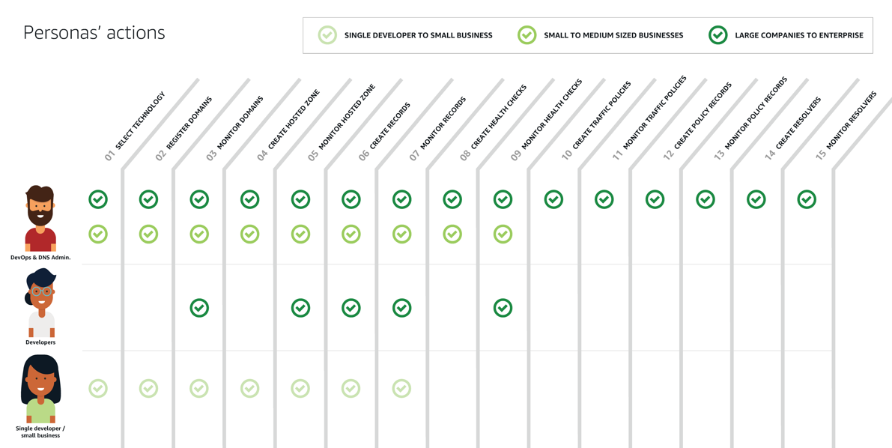
Task: Click DevOps dark green check under Select Technology
Action: [x=98, y=199]
